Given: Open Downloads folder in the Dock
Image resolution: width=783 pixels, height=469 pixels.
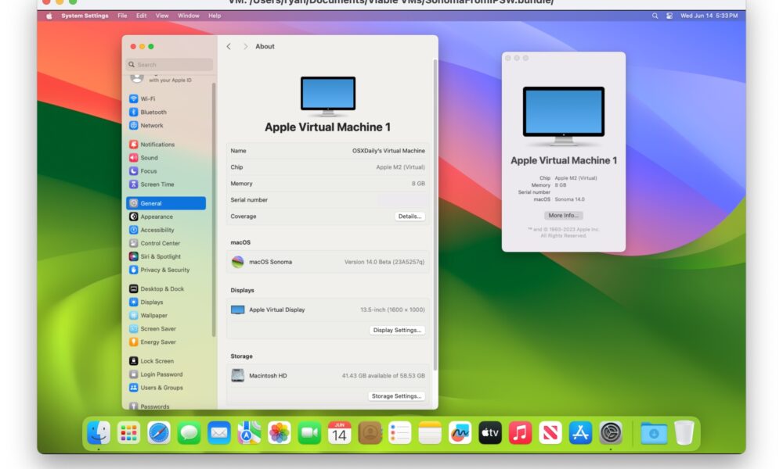Looking at the screenshot, I should (x=654, y=432).
